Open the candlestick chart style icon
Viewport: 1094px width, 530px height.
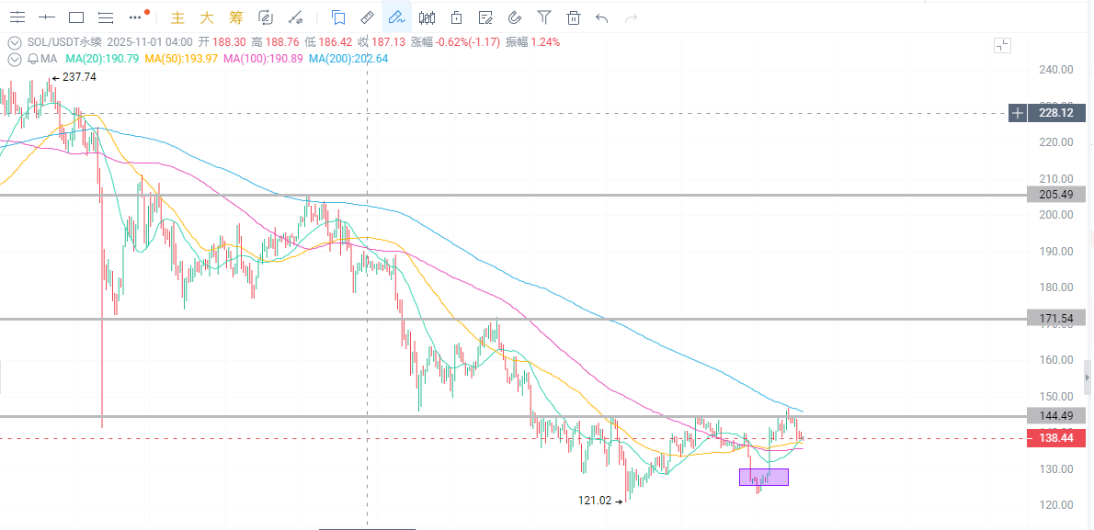coord(427,17)
